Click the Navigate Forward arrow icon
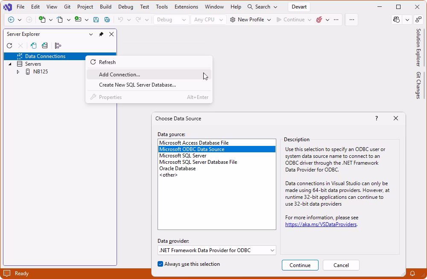This screenshot has width=427, height=279. pyautogui.click(x=29, y=20)
